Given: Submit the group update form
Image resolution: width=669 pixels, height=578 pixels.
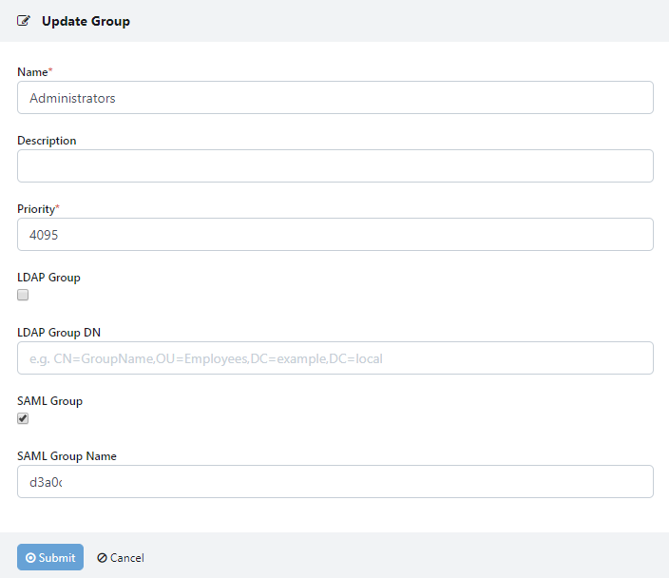Looking at the screenshot, I should pyautogui.click(x=50, y=558).
